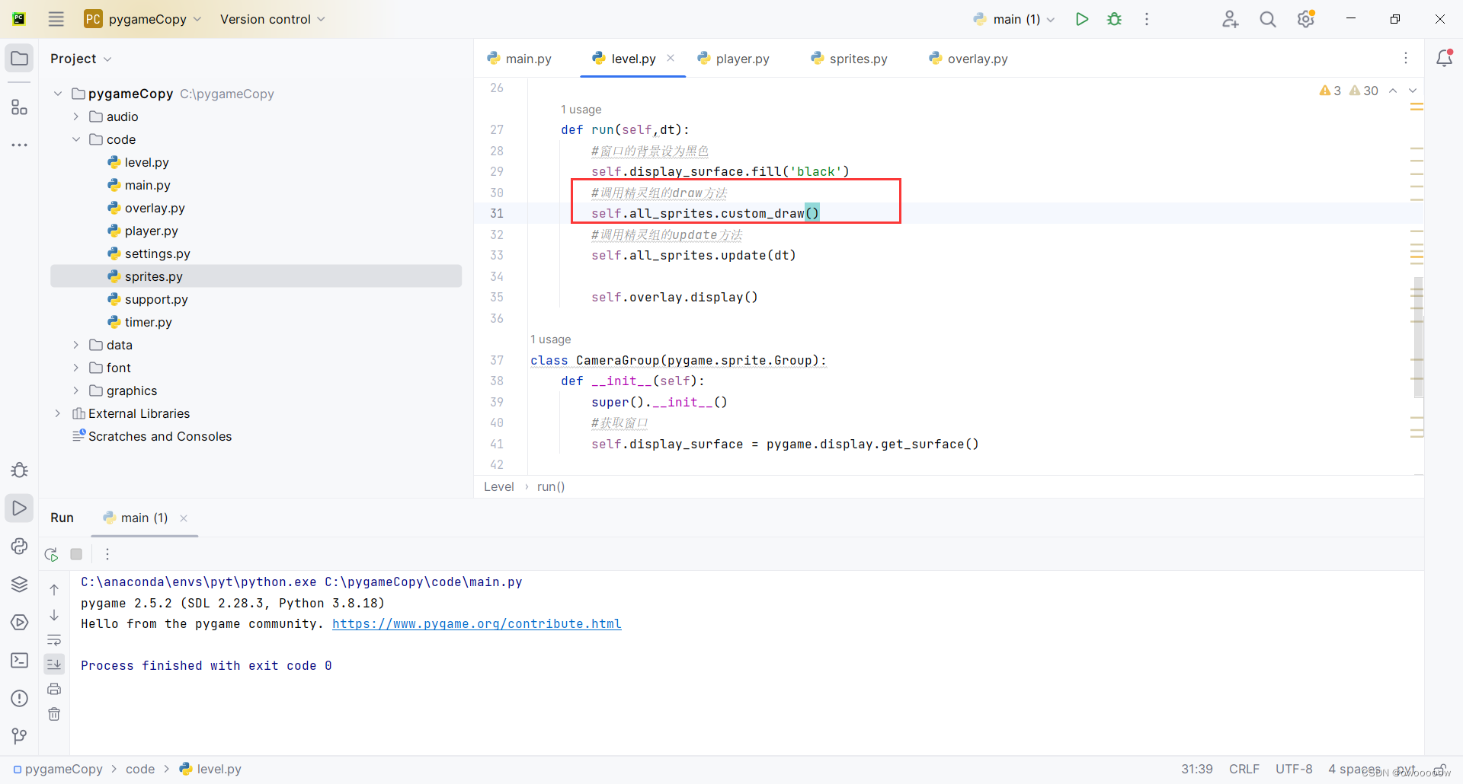Expand the graphics folder
This screenshot has height=784, width=1463.
[x=76, y=390]
